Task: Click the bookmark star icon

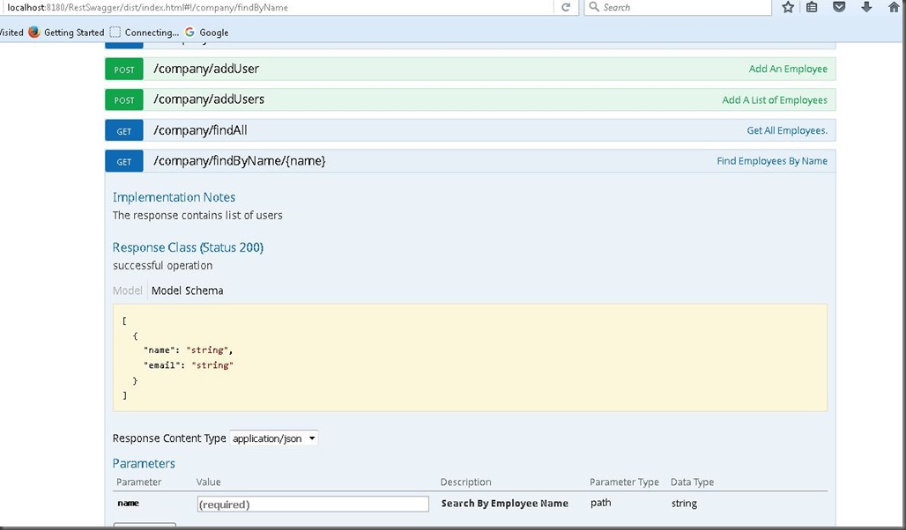Action: click(x=788, y=7)
